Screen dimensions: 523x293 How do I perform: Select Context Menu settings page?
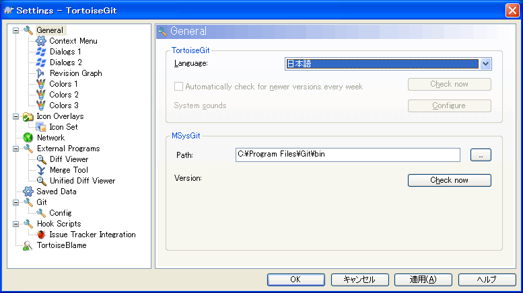click(73, 41)
